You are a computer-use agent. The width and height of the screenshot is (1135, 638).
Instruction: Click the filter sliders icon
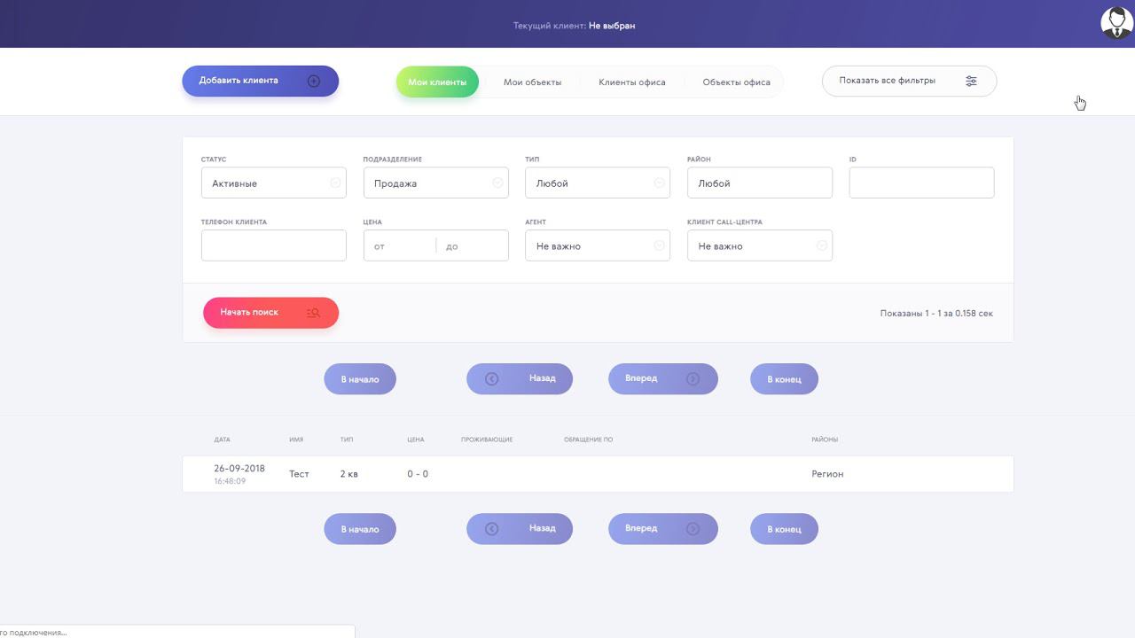tap(972, 81)
